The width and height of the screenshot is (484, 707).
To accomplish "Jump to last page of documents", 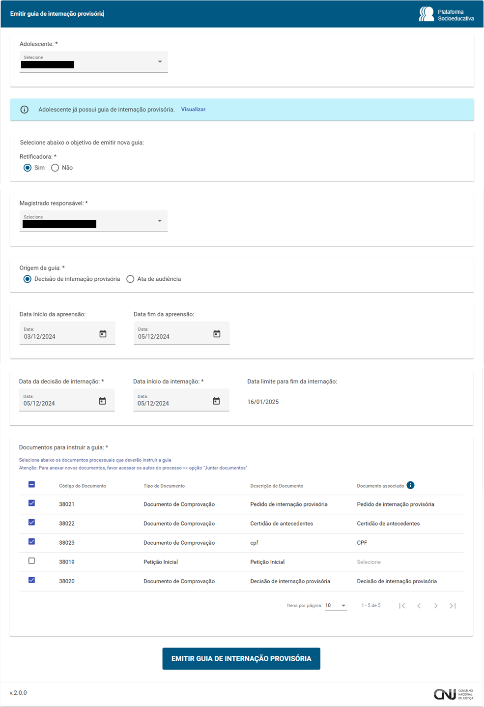I will pyautogui.click(x=453, y=606).
